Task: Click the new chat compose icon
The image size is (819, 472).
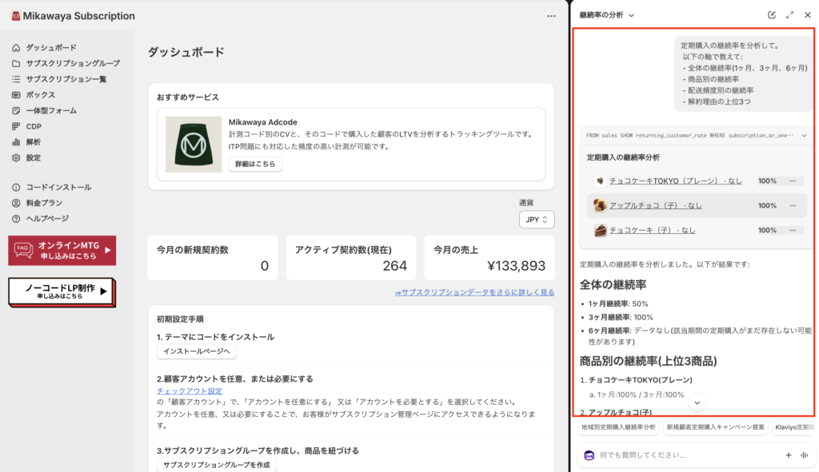Action: pyautogui.click(x=771, y=15)
